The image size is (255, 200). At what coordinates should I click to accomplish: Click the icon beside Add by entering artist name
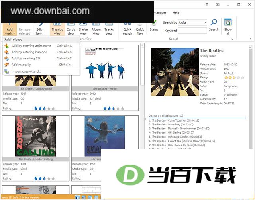pyautogui.click(x=7, y=46)
